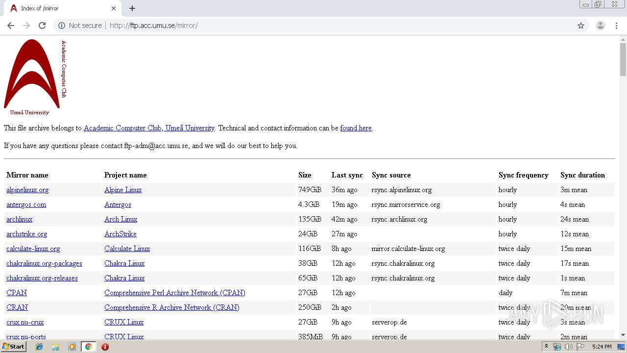Open the found here link
627x353 pixels.
[356, 128]
